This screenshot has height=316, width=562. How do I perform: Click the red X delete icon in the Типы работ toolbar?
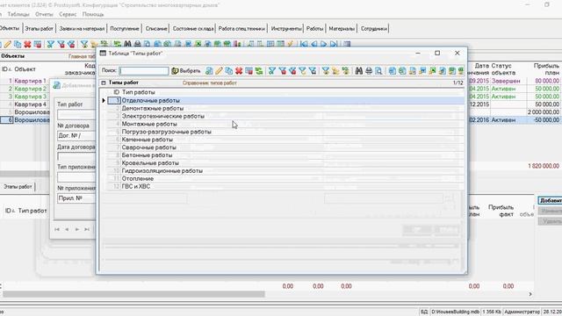pyautogui.click(x=239, y=71)
